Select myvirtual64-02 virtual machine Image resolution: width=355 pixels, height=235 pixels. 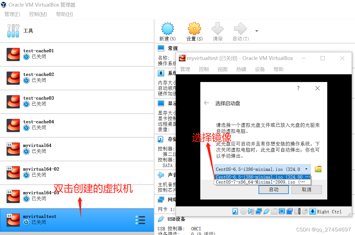pyautogui.click(x=77, y=173)
